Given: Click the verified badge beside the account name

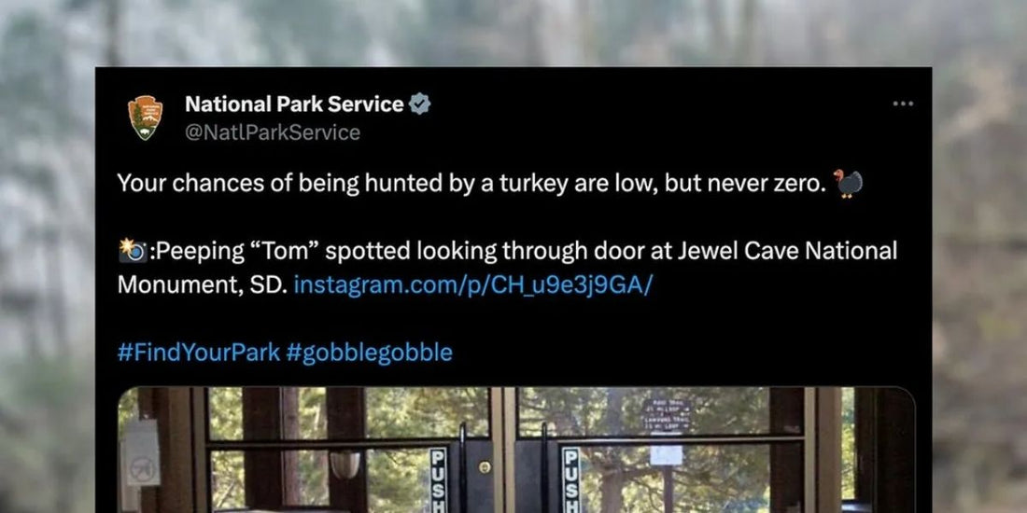Looking at the screenshot, I should coord(420,104).
